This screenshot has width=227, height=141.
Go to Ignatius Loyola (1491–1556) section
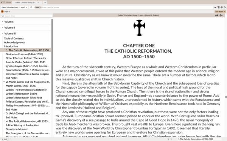(27, 66)
